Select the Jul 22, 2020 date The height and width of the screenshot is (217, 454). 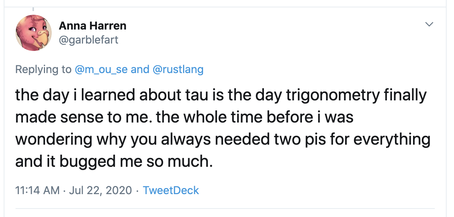click(100, 190)
